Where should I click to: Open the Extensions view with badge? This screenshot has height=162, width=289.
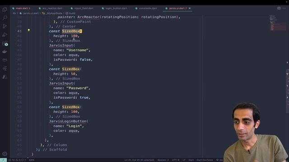tap(5, 43)
